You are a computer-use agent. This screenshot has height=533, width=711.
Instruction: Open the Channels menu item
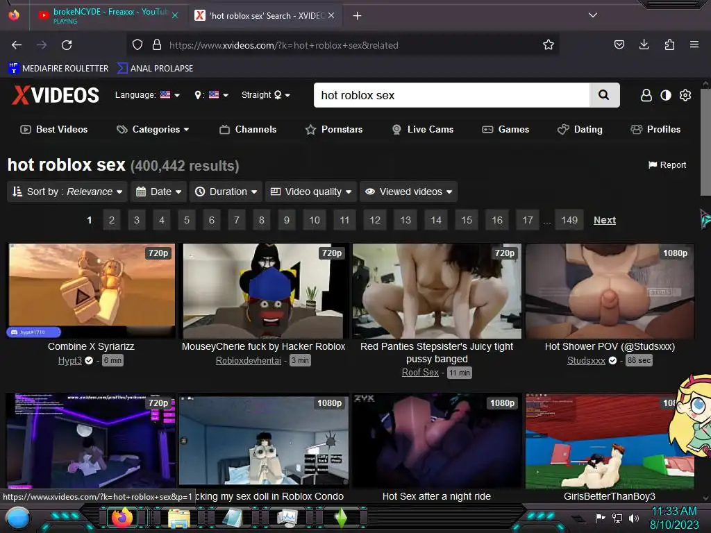coord(248,130)
